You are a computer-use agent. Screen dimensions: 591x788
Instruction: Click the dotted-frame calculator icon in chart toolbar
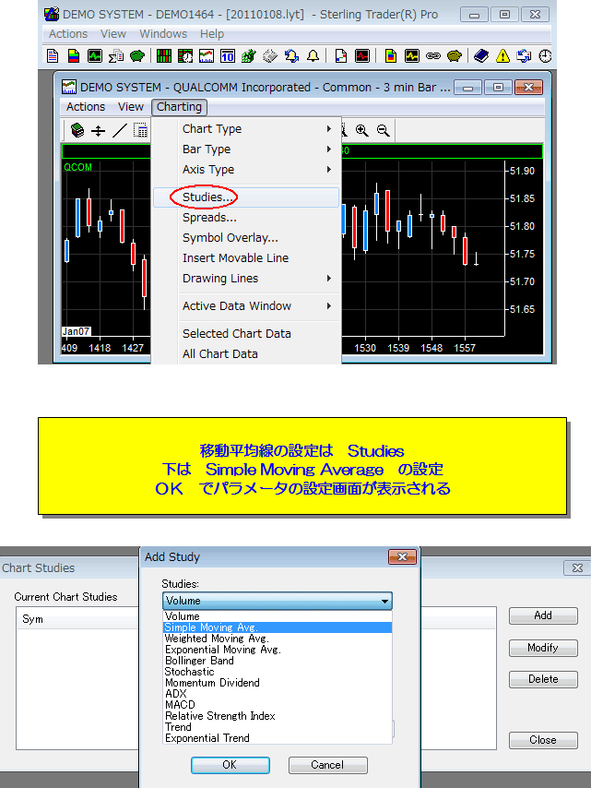[x=140, y=131]
